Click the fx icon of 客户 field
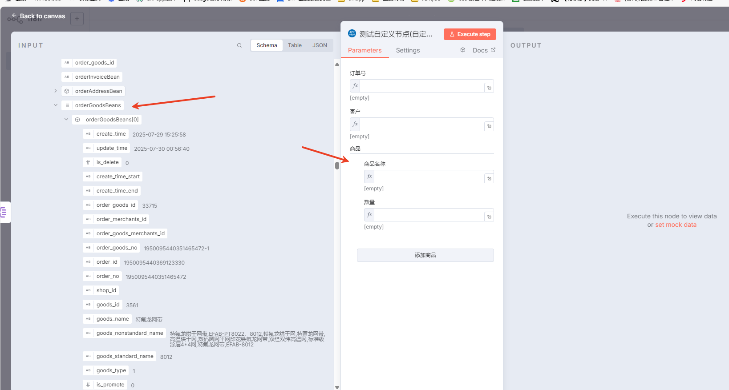 pos(355,124)
